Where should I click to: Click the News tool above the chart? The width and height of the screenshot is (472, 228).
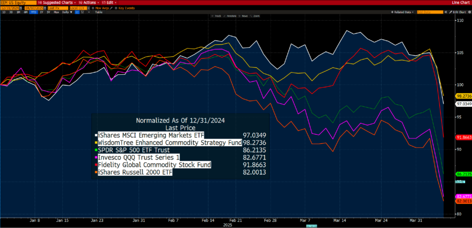click(243, 16)
